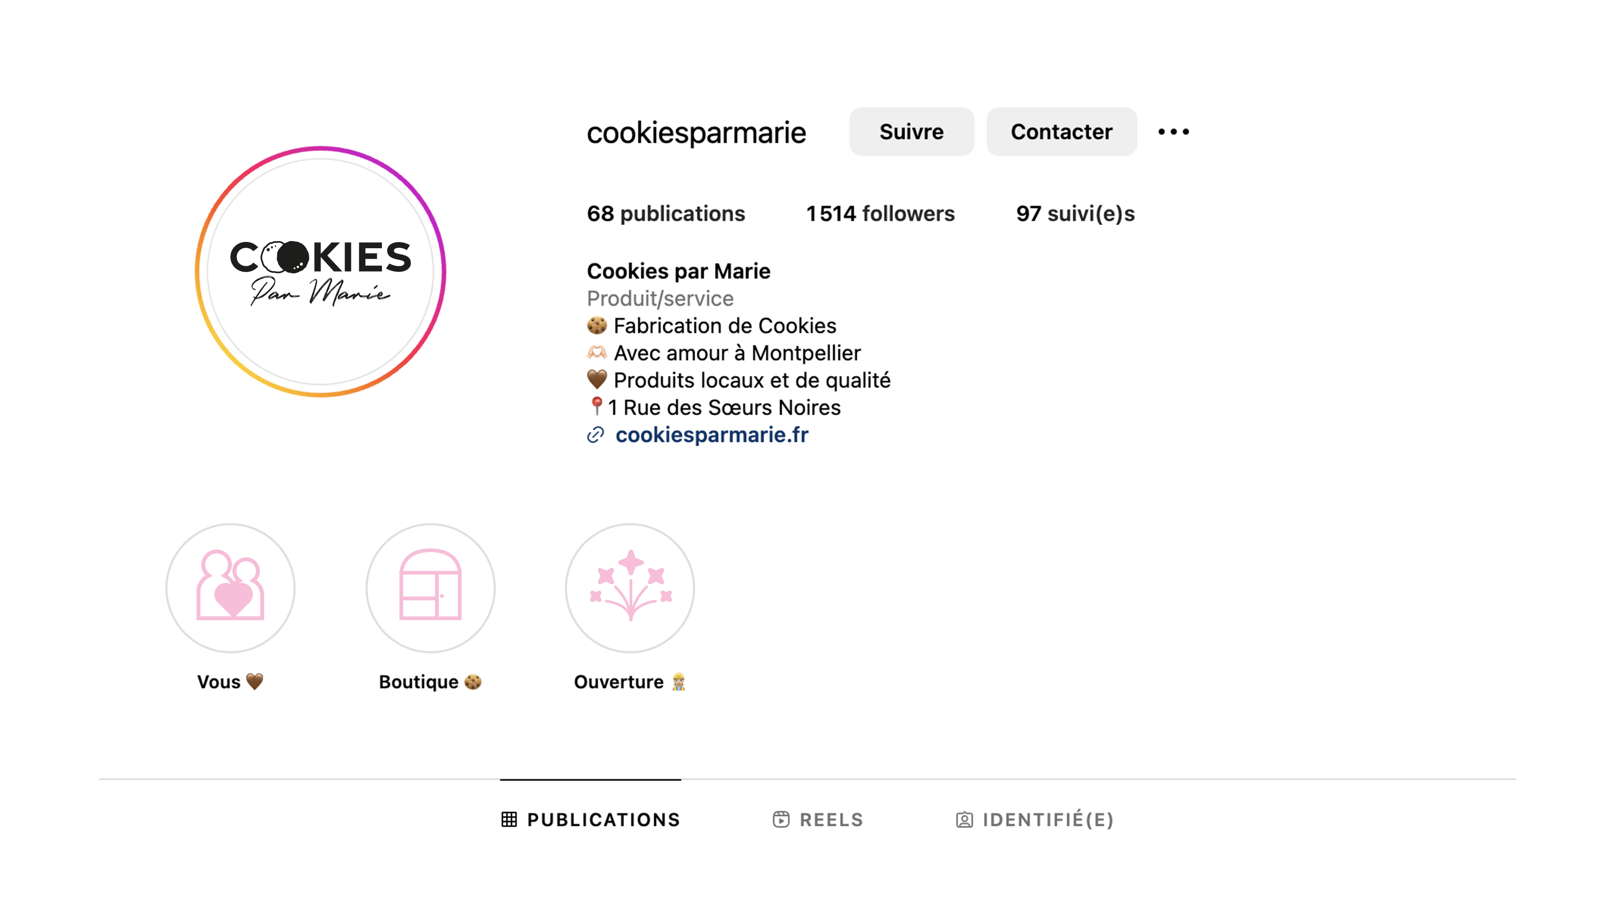Click the Produit/service category label

click(x=660, y=298)
